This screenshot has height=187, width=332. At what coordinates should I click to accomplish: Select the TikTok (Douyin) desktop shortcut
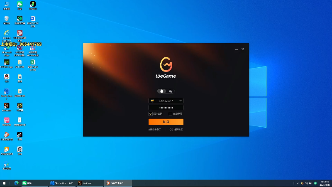20,136
